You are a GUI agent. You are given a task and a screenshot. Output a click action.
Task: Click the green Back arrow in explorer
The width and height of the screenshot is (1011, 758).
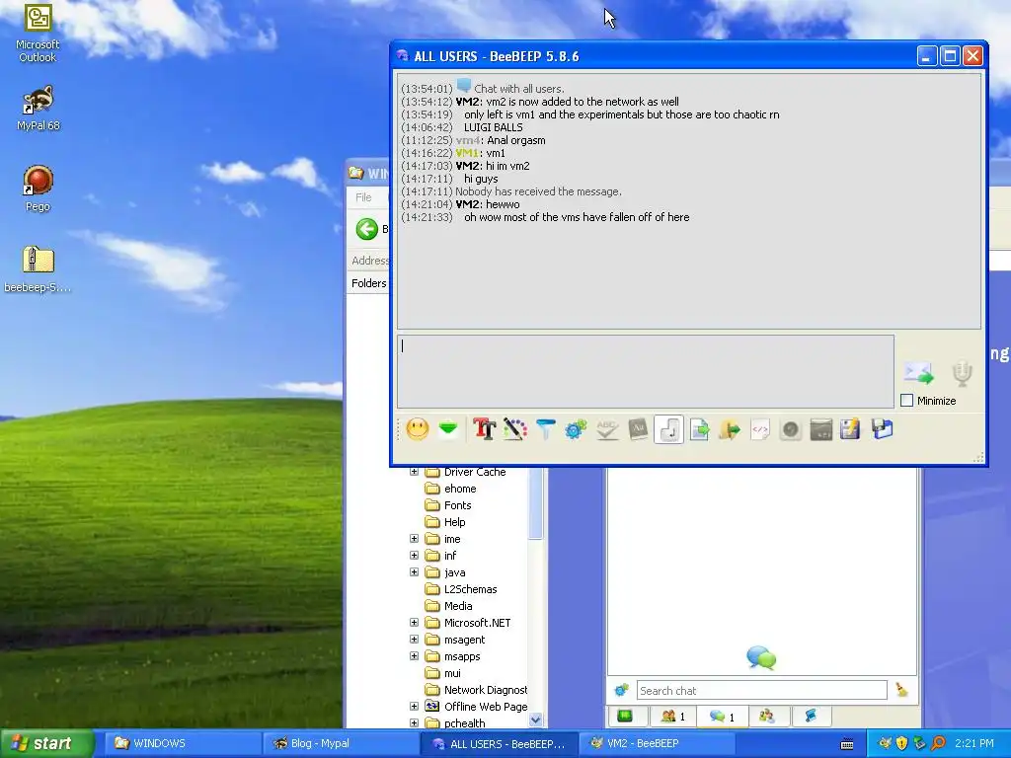367,229
